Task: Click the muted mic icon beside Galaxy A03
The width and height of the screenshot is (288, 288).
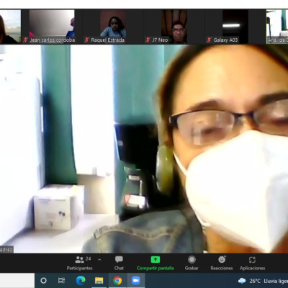Action: (x=209, y=40)
